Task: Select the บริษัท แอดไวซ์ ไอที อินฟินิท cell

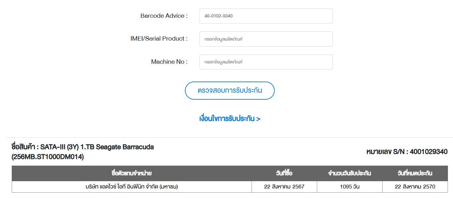Action: tap(132, 187)
